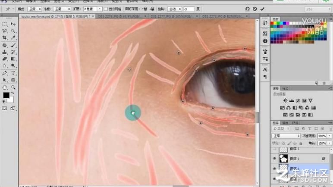Screen dimensions: 333x187
Task: Open the collapsed Paragraph panel icon
Action: (x=265, y=76)
